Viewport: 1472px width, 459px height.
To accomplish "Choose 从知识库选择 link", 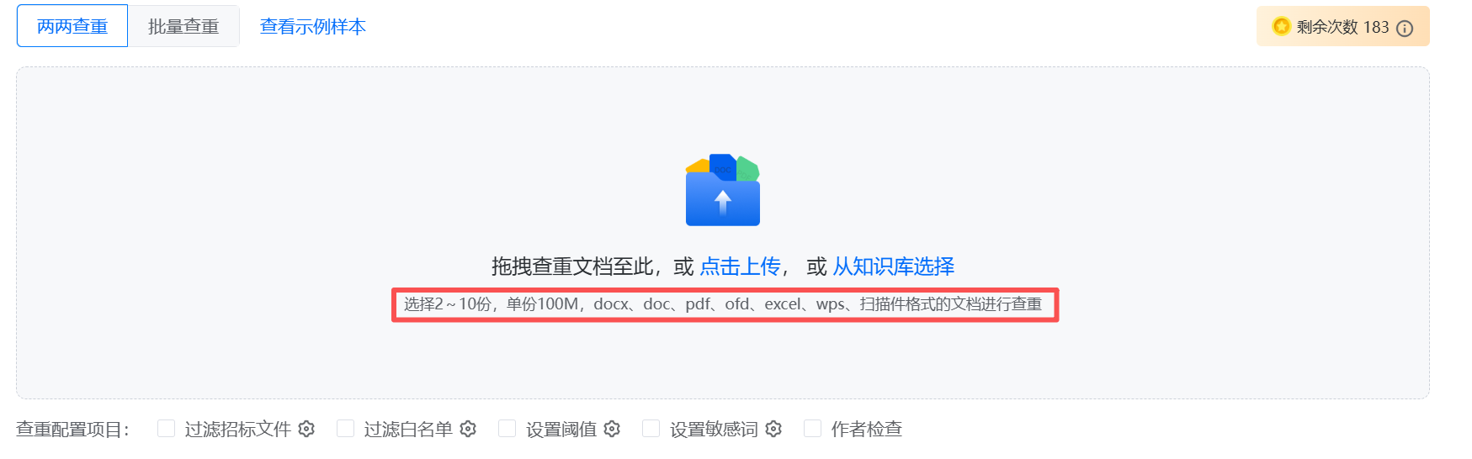I will point(894,266).
